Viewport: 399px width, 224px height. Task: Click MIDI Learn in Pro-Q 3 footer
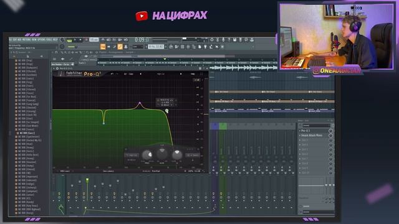click(x=65, y=171)
